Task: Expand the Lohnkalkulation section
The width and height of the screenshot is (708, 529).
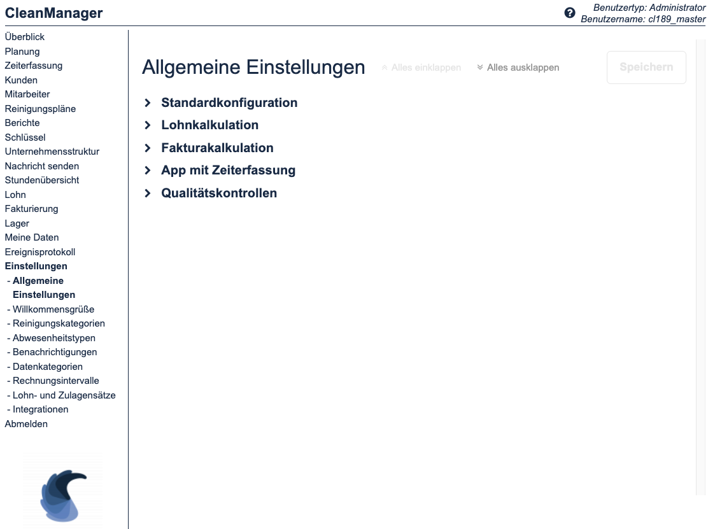Action: [209, 125]
